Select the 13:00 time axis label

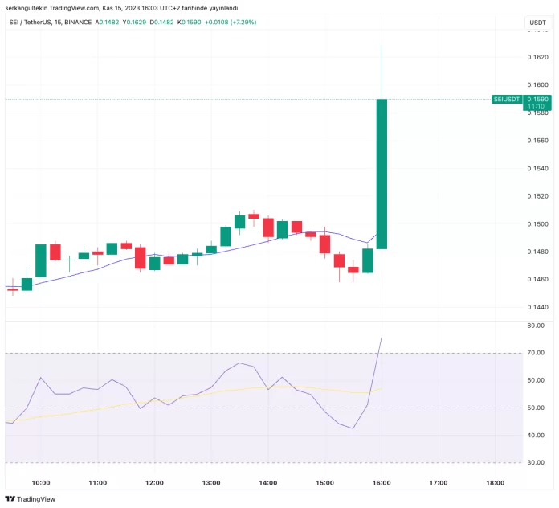click(x=211, y=483)
